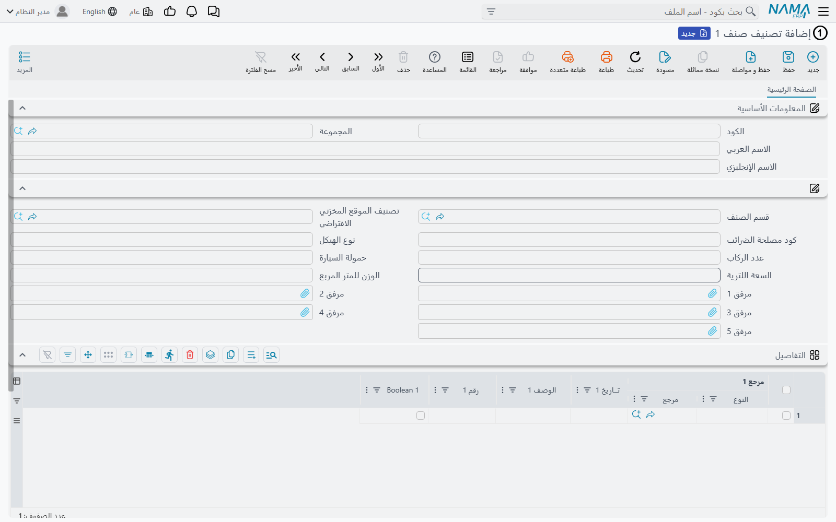Image resolution: width=836 pixels, height=522 pixels.
Task: Click the grid columns layout icon on left edge
Action: pos(17,381)
